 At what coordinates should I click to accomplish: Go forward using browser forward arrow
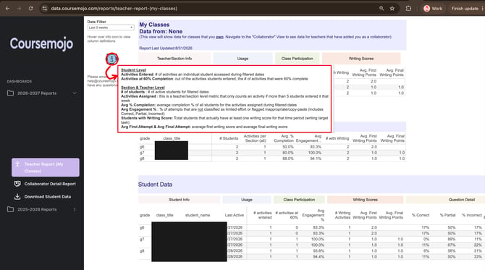pos(19,9)
